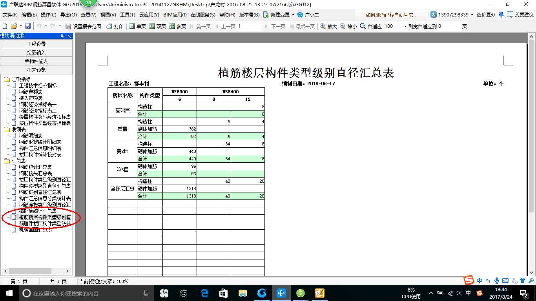Screen dimensions: 536x301
Task: Click the 我要建议 feedback button
Action: click(x=520, y=15)
